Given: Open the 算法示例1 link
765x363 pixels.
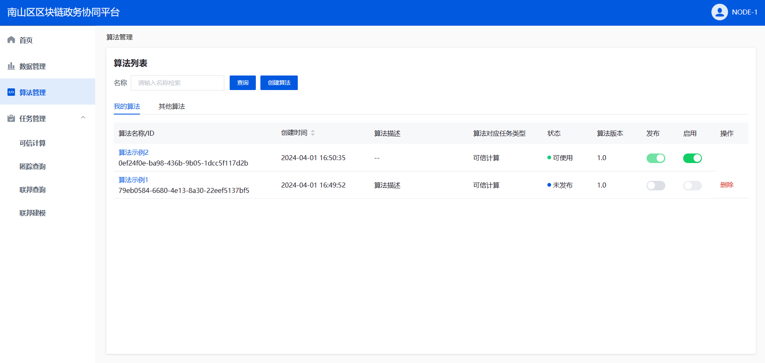Looking at the screenshot, I should (x=133, y=180).
